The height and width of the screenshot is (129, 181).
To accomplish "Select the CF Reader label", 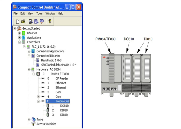I will [62, 78].
